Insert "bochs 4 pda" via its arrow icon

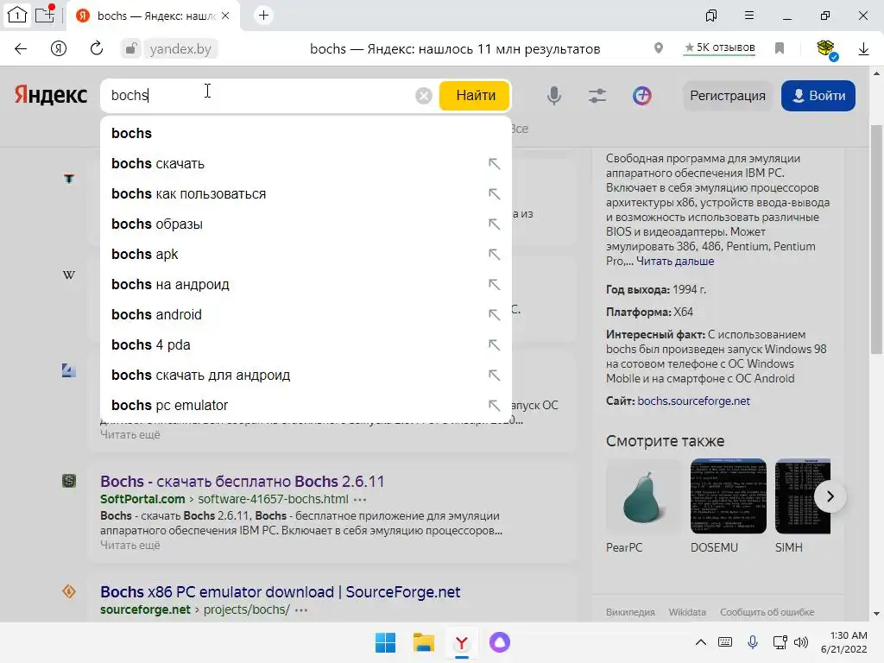pos(494,345)
